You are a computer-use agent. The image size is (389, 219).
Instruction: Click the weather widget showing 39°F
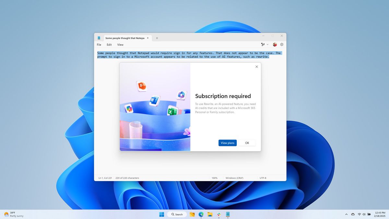point(12,214)
